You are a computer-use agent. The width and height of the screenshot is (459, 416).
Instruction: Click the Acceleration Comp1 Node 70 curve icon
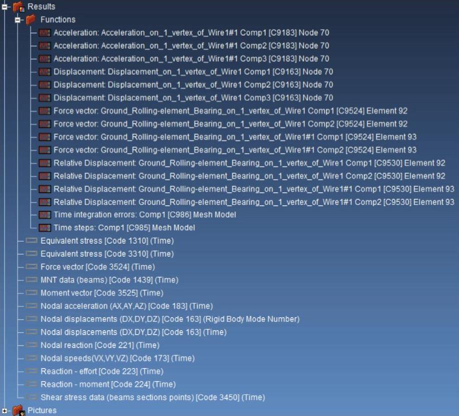pyautogui.click(x=45, y=33)
